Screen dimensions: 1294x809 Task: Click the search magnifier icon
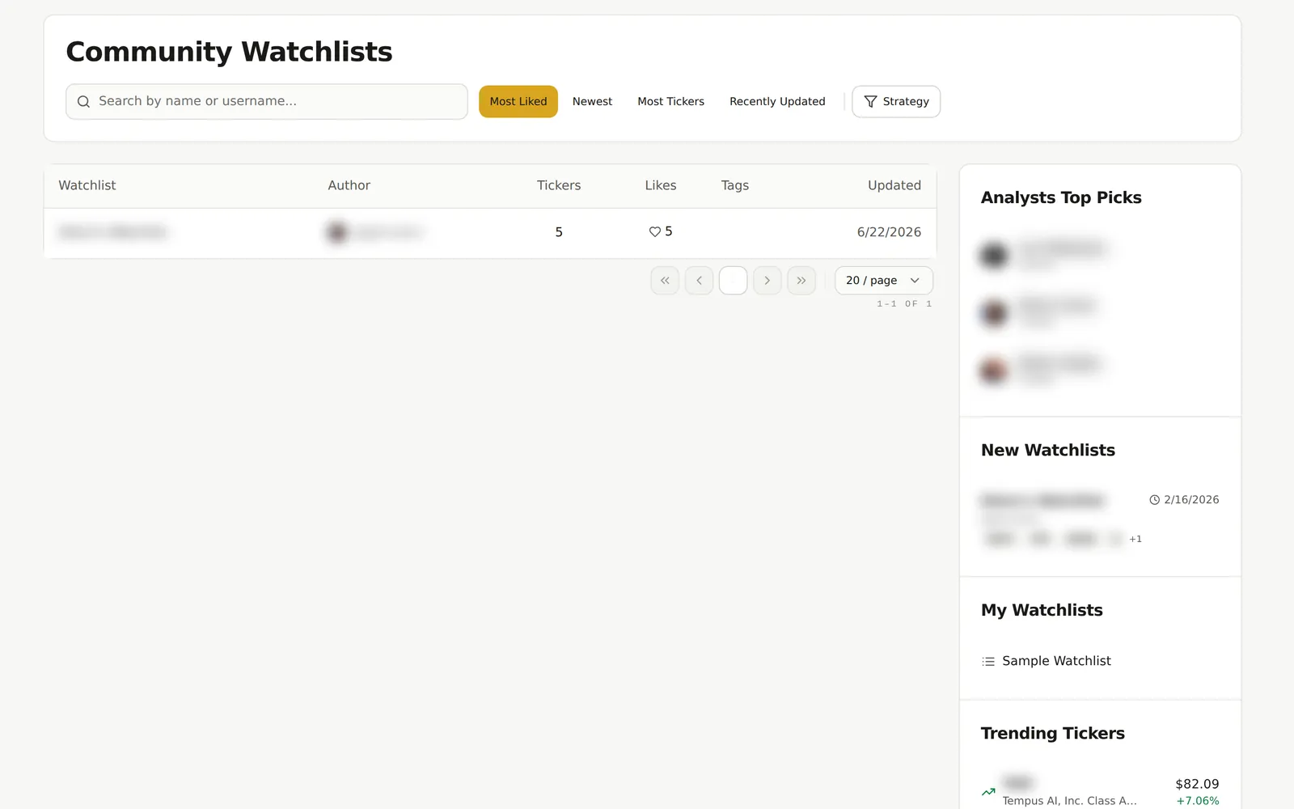[x=83, y=102]
